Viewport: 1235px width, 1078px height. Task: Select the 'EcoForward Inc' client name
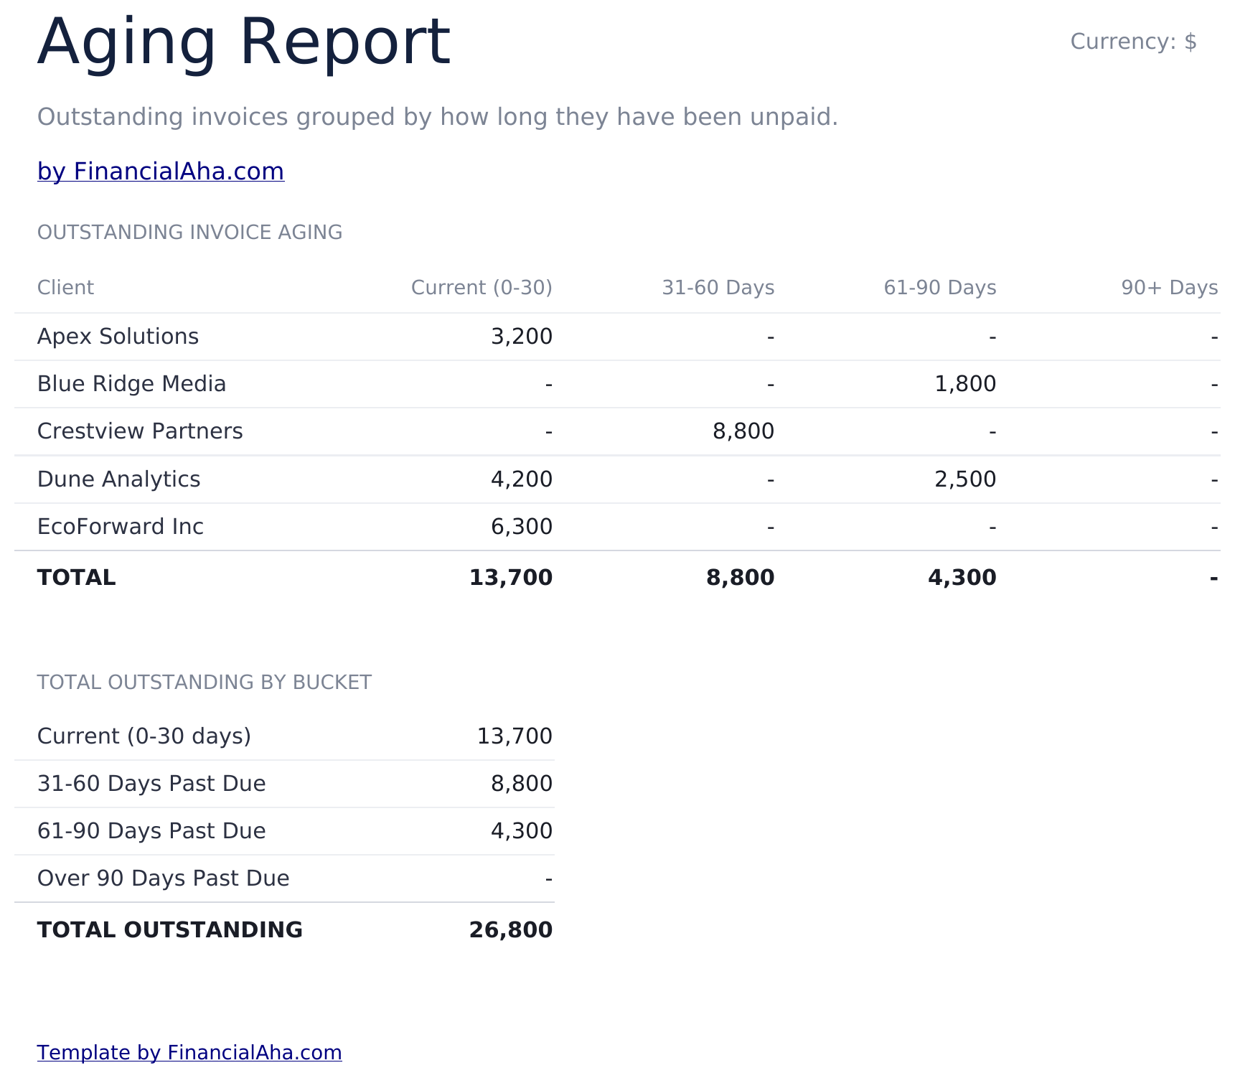coord(121,527)
